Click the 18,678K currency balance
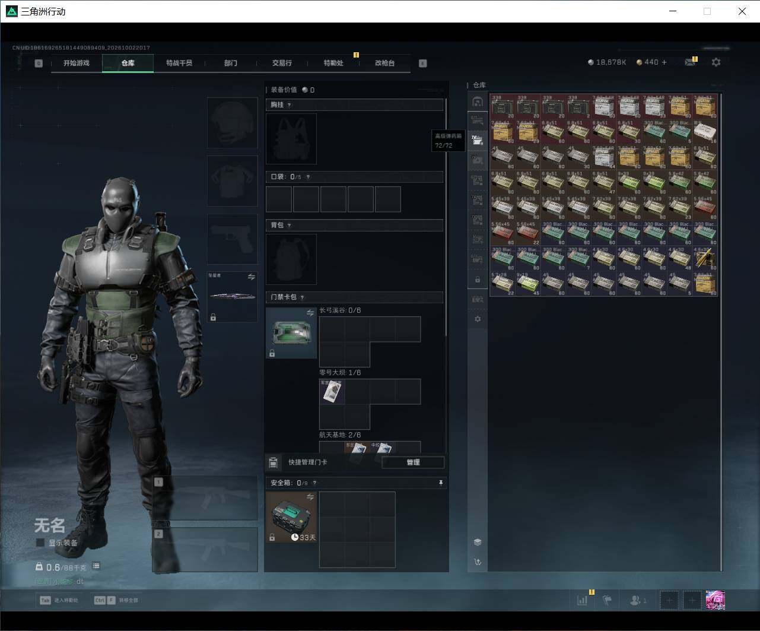760x631 pixels. 607,62
